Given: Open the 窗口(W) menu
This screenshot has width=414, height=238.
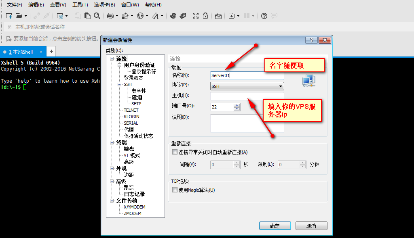Looking at the screenshot, I should click(x=130, y=5).
